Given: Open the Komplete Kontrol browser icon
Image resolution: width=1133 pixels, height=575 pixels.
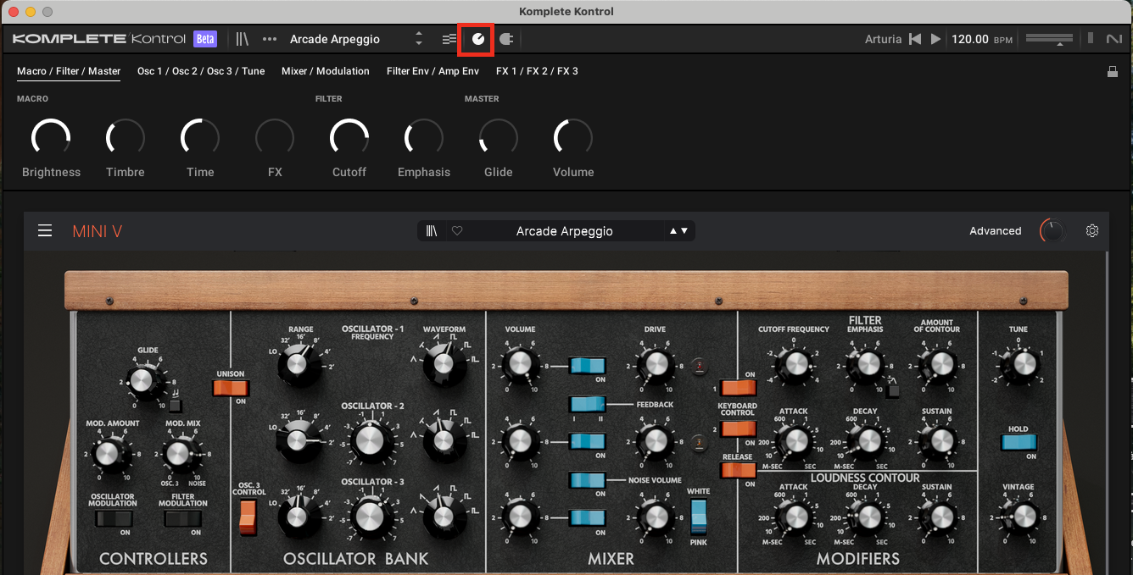Looking at the screenshot, I should (243, 39).
